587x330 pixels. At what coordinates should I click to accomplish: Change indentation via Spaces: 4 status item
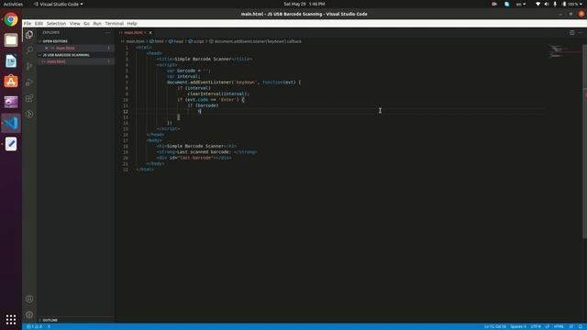pyautogui.click(x=518, y=326)
